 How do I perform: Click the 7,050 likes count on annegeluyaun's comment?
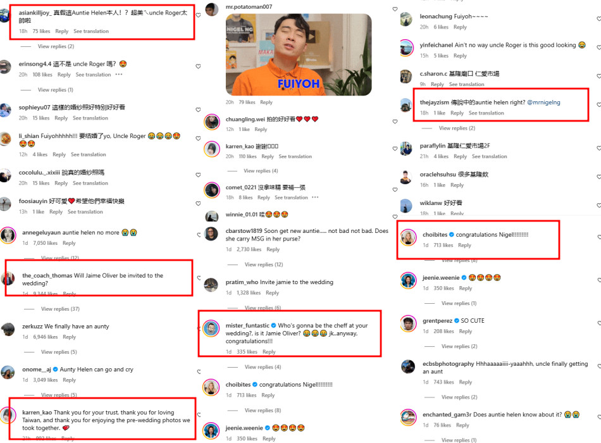[x=45, y=243]
